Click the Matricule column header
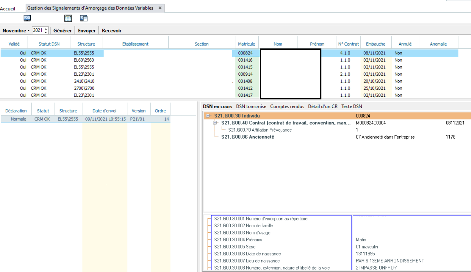 click(247, 44)
